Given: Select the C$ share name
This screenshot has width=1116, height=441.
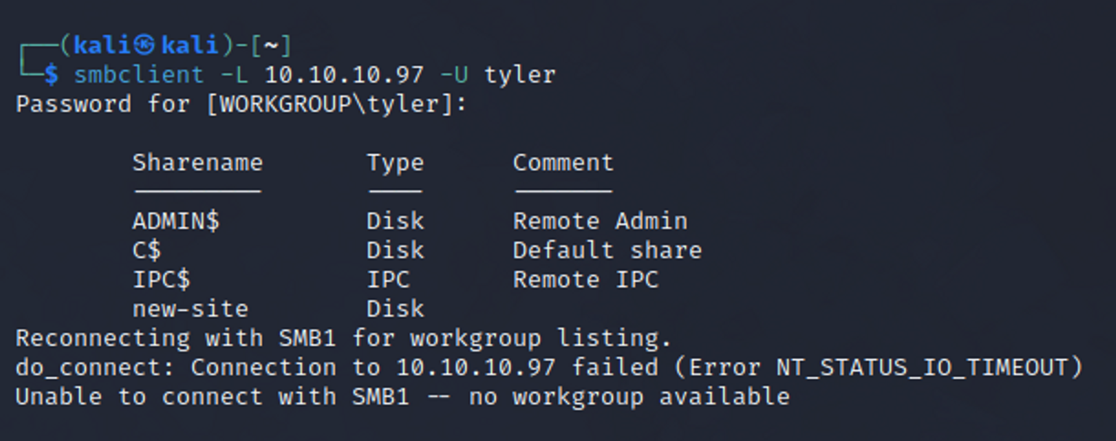Looking at the screenshot, I should 146,250.
